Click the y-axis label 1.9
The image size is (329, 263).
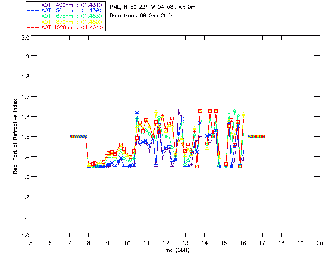click(25, 56)
